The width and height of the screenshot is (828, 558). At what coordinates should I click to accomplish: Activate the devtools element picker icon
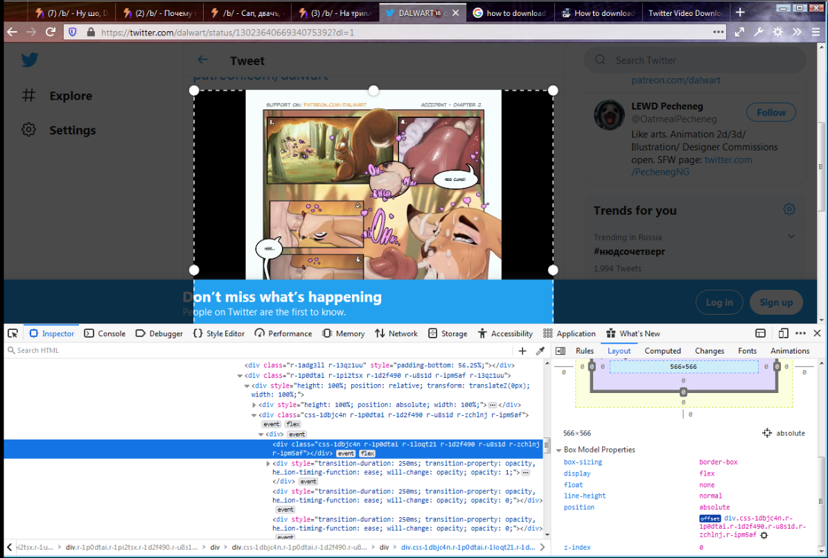(12, 333)
